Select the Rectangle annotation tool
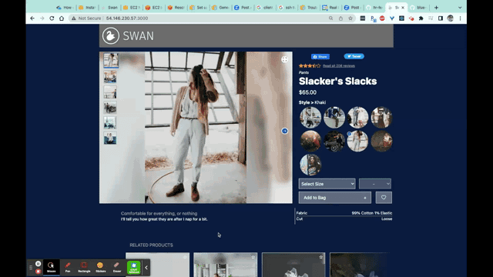Screen dimensions: 493x277 (84, 267)
